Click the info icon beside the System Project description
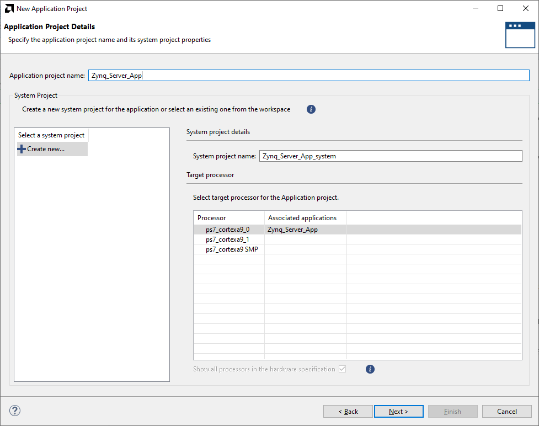The width and height of the screenshot is (539, 426). (x=311, y=109)
